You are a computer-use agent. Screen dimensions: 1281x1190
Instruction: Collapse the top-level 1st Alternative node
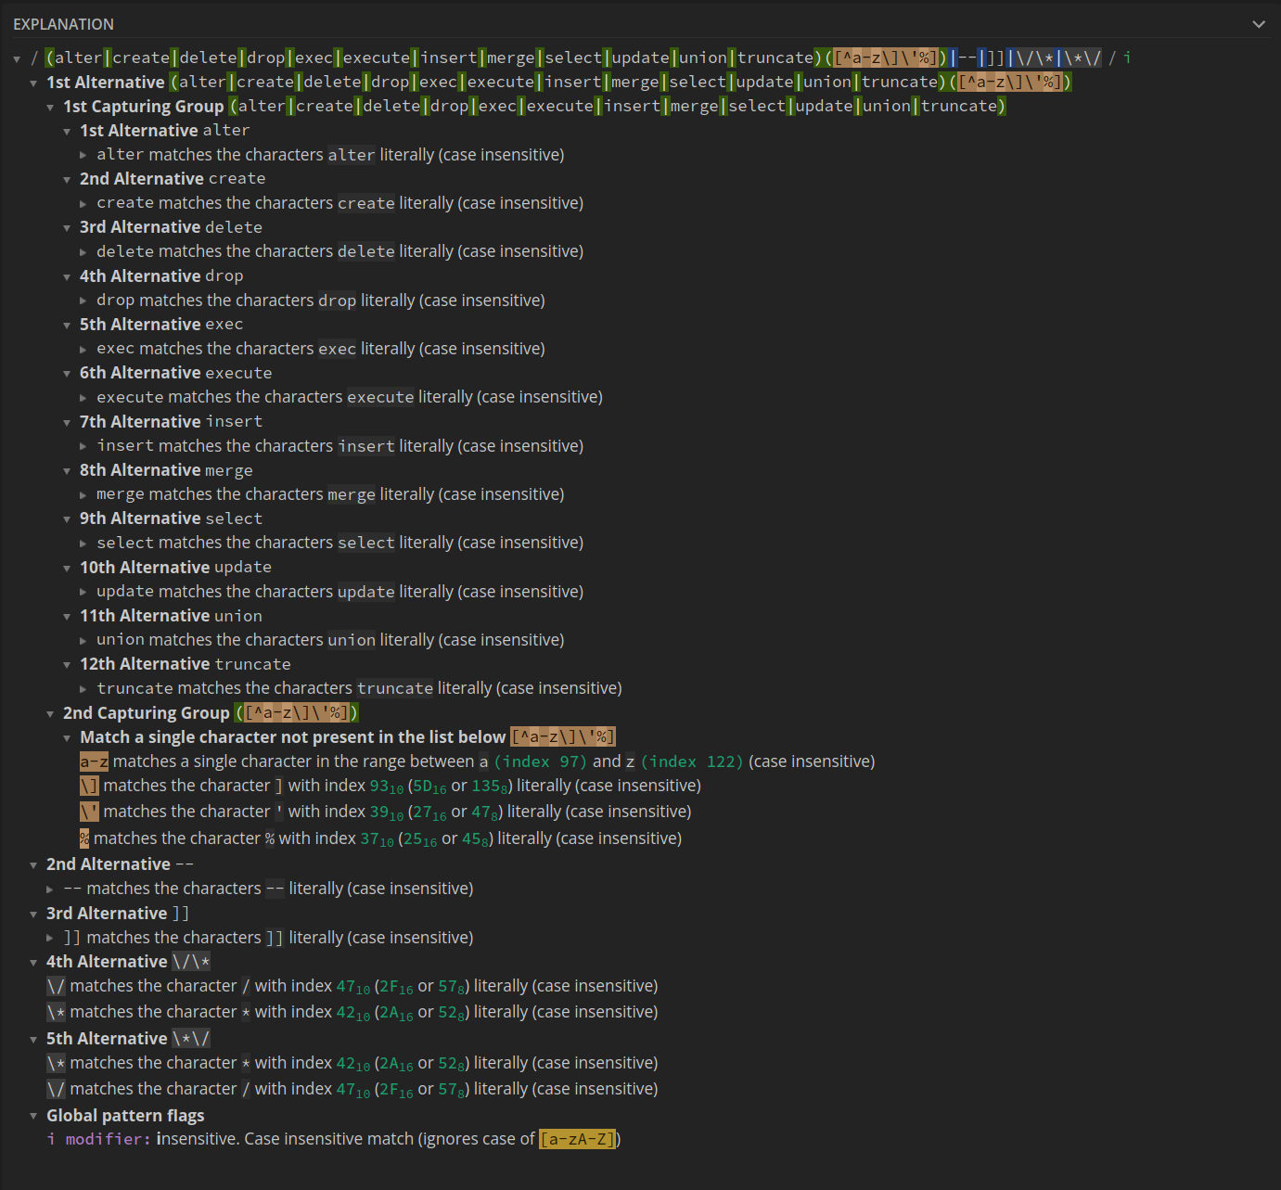coord(33,83)
